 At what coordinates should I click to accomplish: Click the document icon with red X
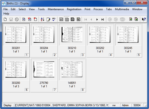(x=30, y=19)
